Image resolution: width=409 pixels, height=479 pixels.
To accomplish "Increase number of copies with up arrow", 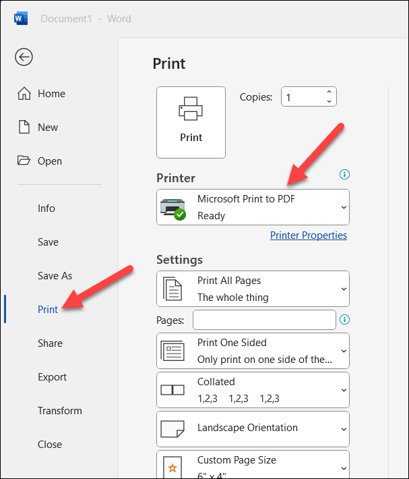I will [x=329, y=92].
